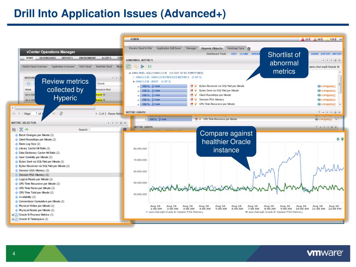This screenshot has height=267, width=356.
Task: Click the blue expand-arrows icon in Metric Selector
Action: pyautogui.click(x=21, y=130)
